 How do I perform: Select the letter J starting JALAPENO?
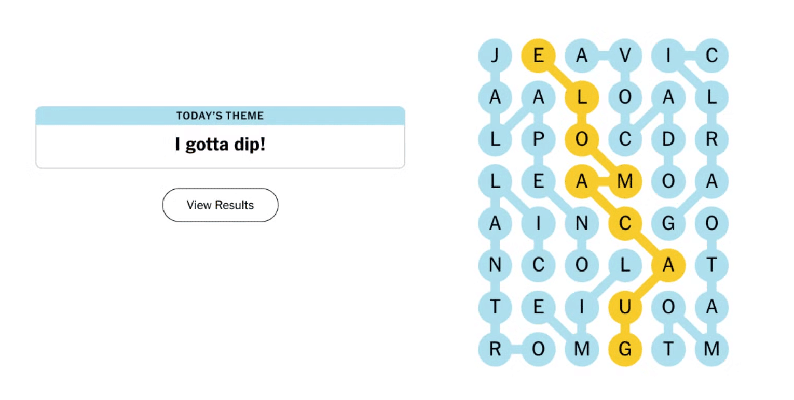coord(495,55)
